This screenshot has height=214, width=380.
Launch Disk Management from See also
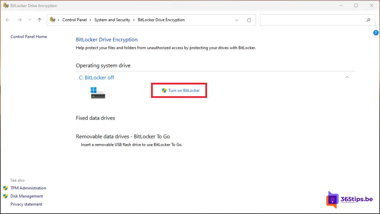[26, 196]
